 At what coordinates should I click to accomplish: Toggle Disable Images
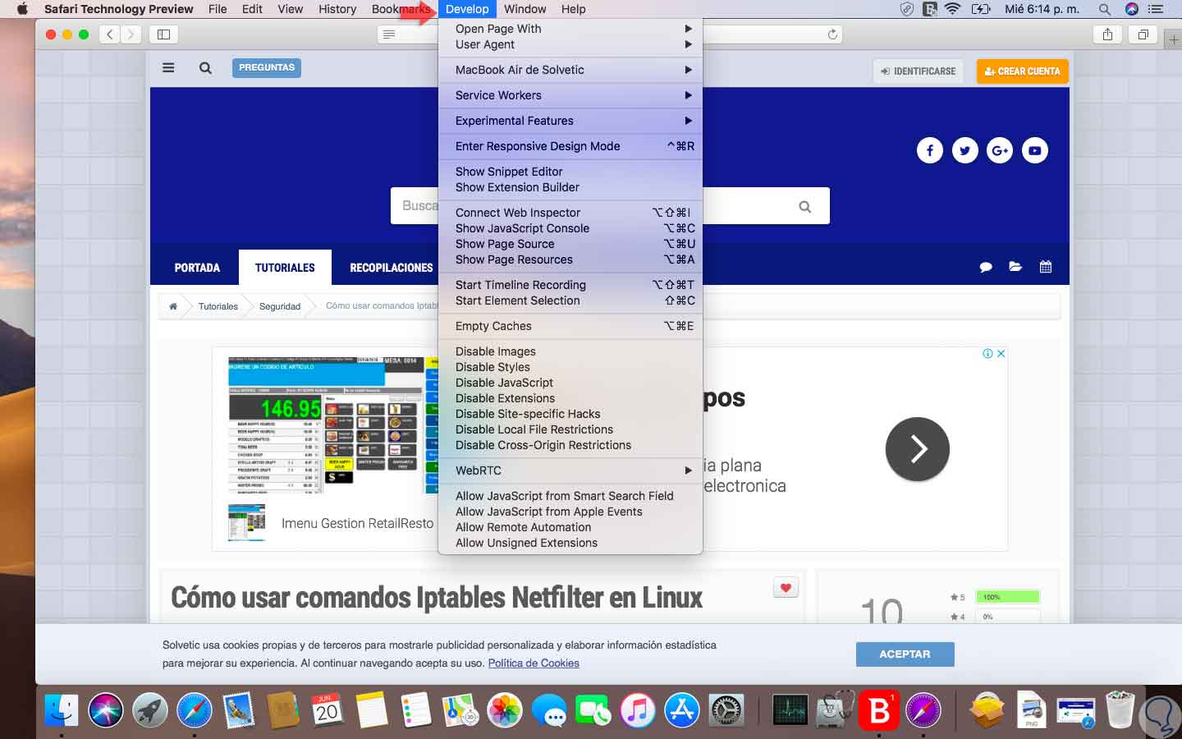point(570,351)
